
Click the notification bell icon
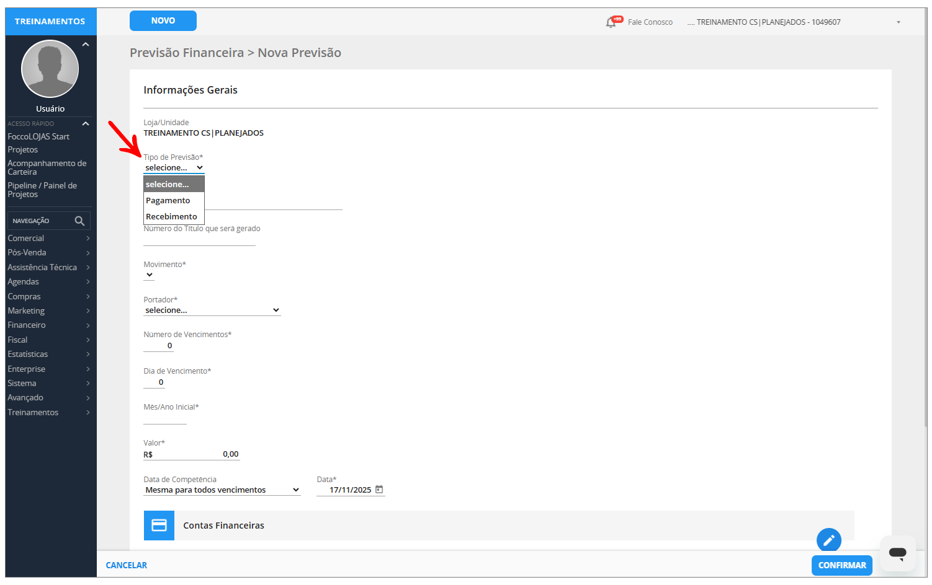coord(611,22)
